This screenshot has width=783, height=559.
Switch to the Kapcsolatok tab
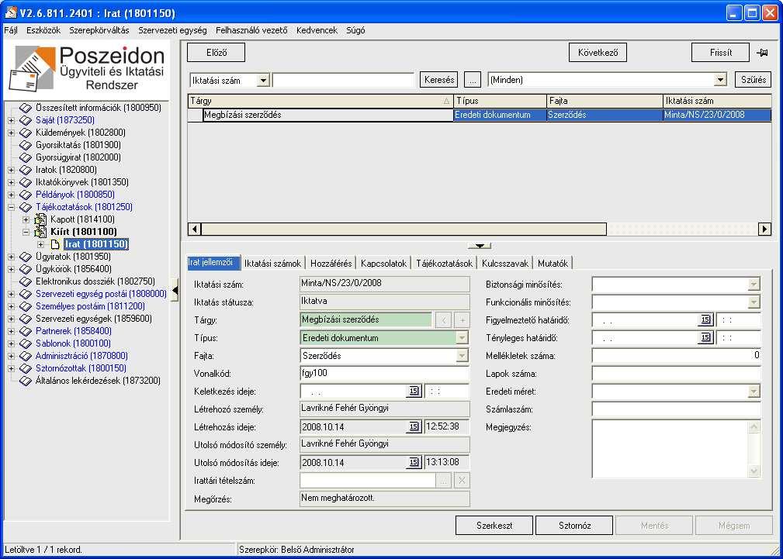pos(383,263)
